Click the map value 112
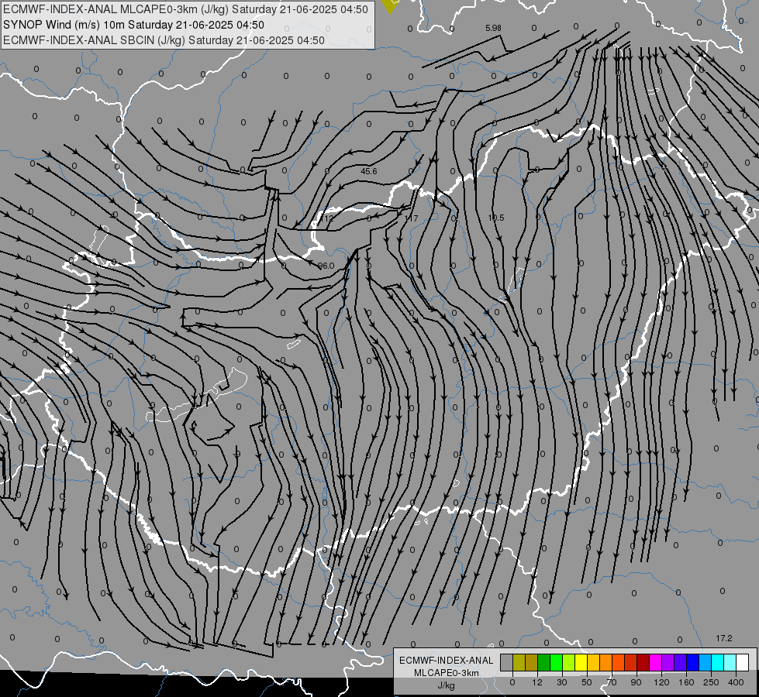This screenshot has height=697, width=759. [x=327, y=218]
